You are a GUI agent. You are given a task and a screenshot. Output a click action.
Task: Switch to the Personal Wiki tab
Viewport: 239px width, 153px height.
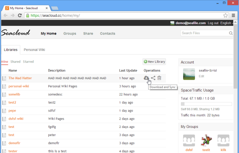tap(34, 50)
